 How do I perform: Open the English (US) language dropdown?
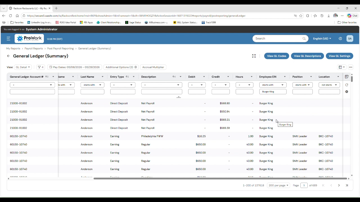pyautogui.click(x=322, y=38)
